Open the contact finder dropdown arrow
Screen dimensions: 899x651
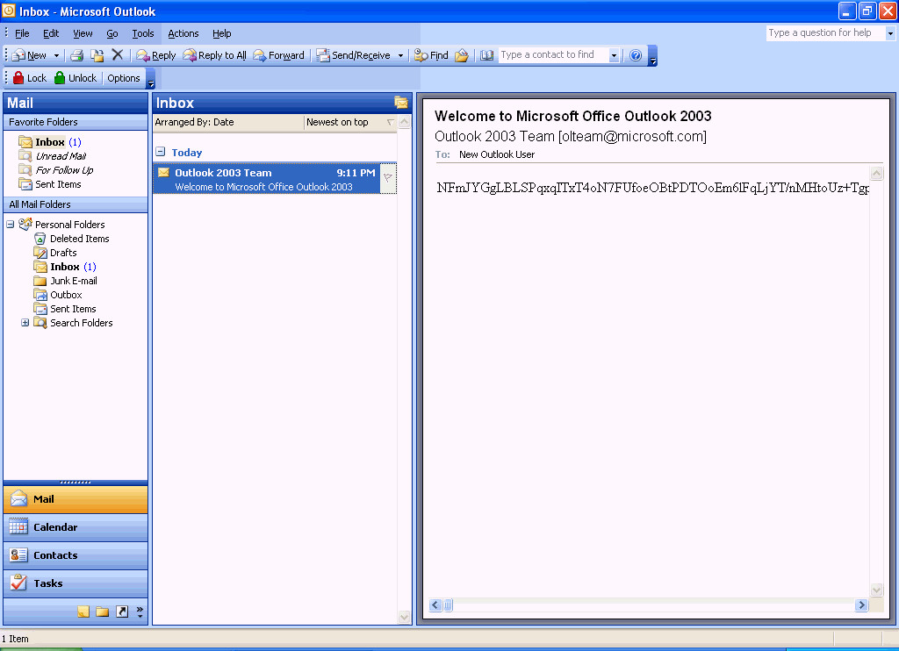[614, 55]
